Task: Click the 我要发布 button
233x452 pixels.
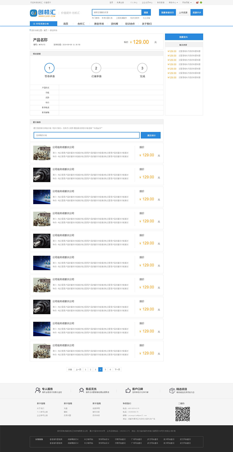Action: pyautogui.click(x=184, y=37)
